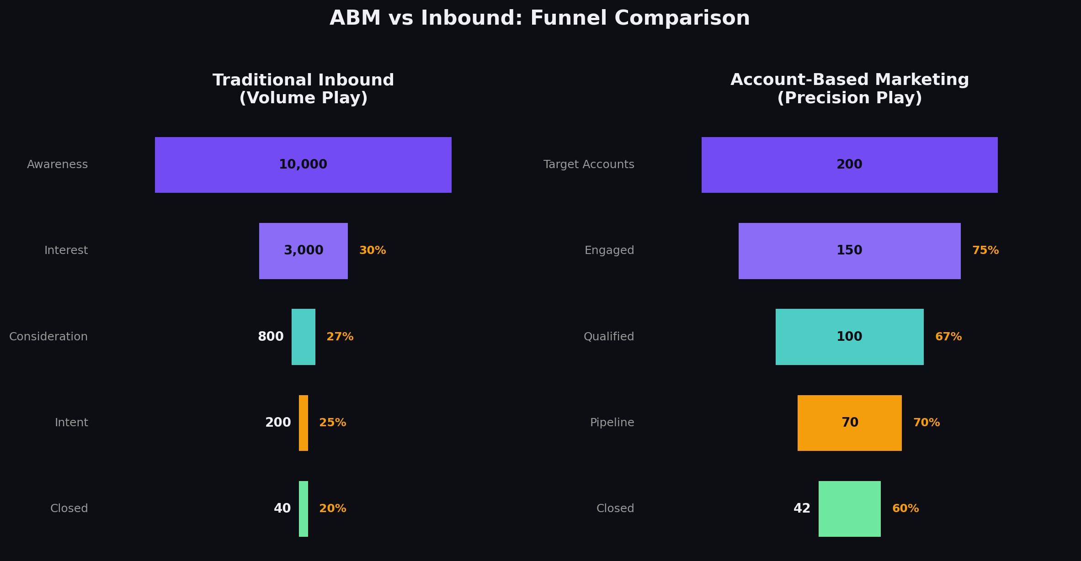Viewport: 1081px width, 561px height.
Task: Select the 75% label beside Engaged bar
Action: tap(985, 250)
